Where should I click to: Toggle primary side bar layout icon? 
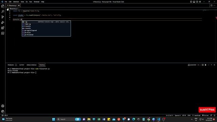tap(191, 2)
